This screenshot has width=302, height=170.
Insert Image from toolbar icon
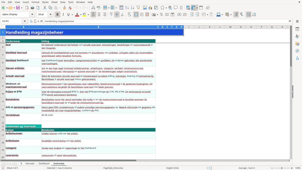(145, 8)
